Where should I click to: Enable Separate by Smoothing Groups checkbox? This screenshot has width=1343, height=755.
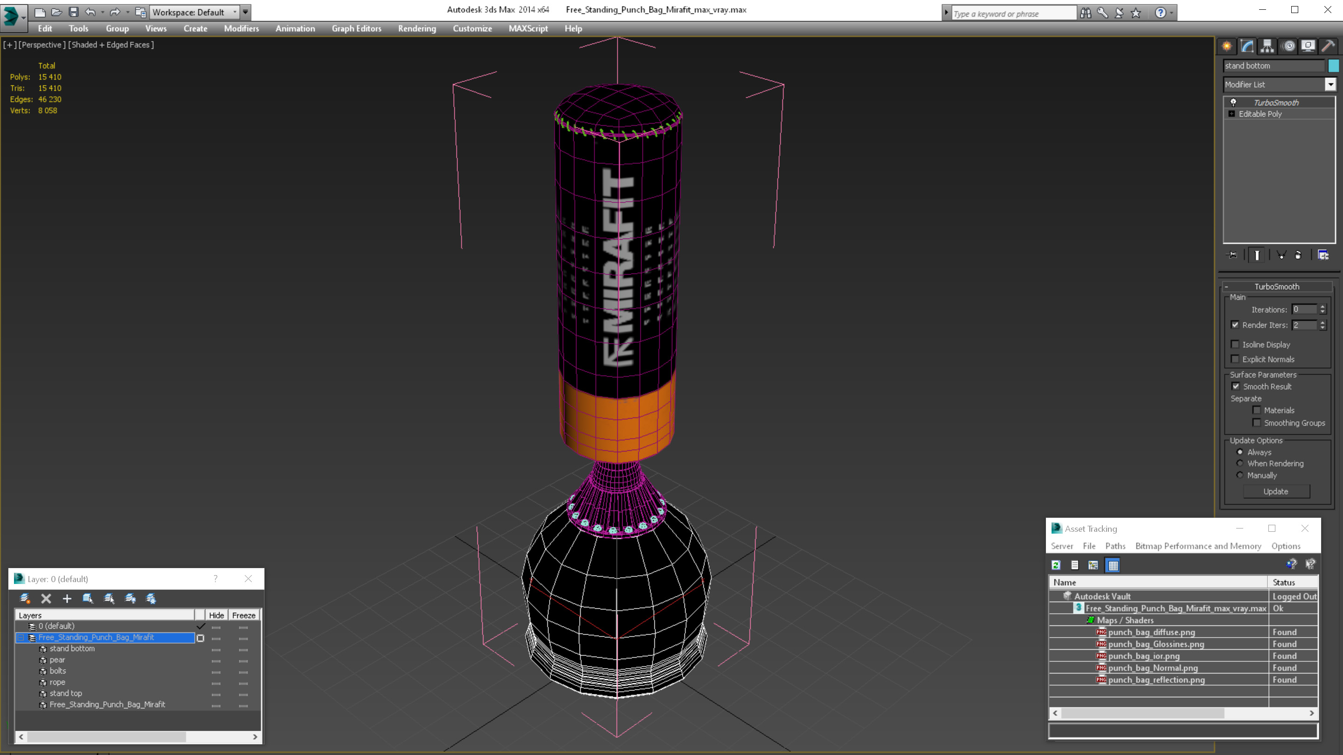1256,423
